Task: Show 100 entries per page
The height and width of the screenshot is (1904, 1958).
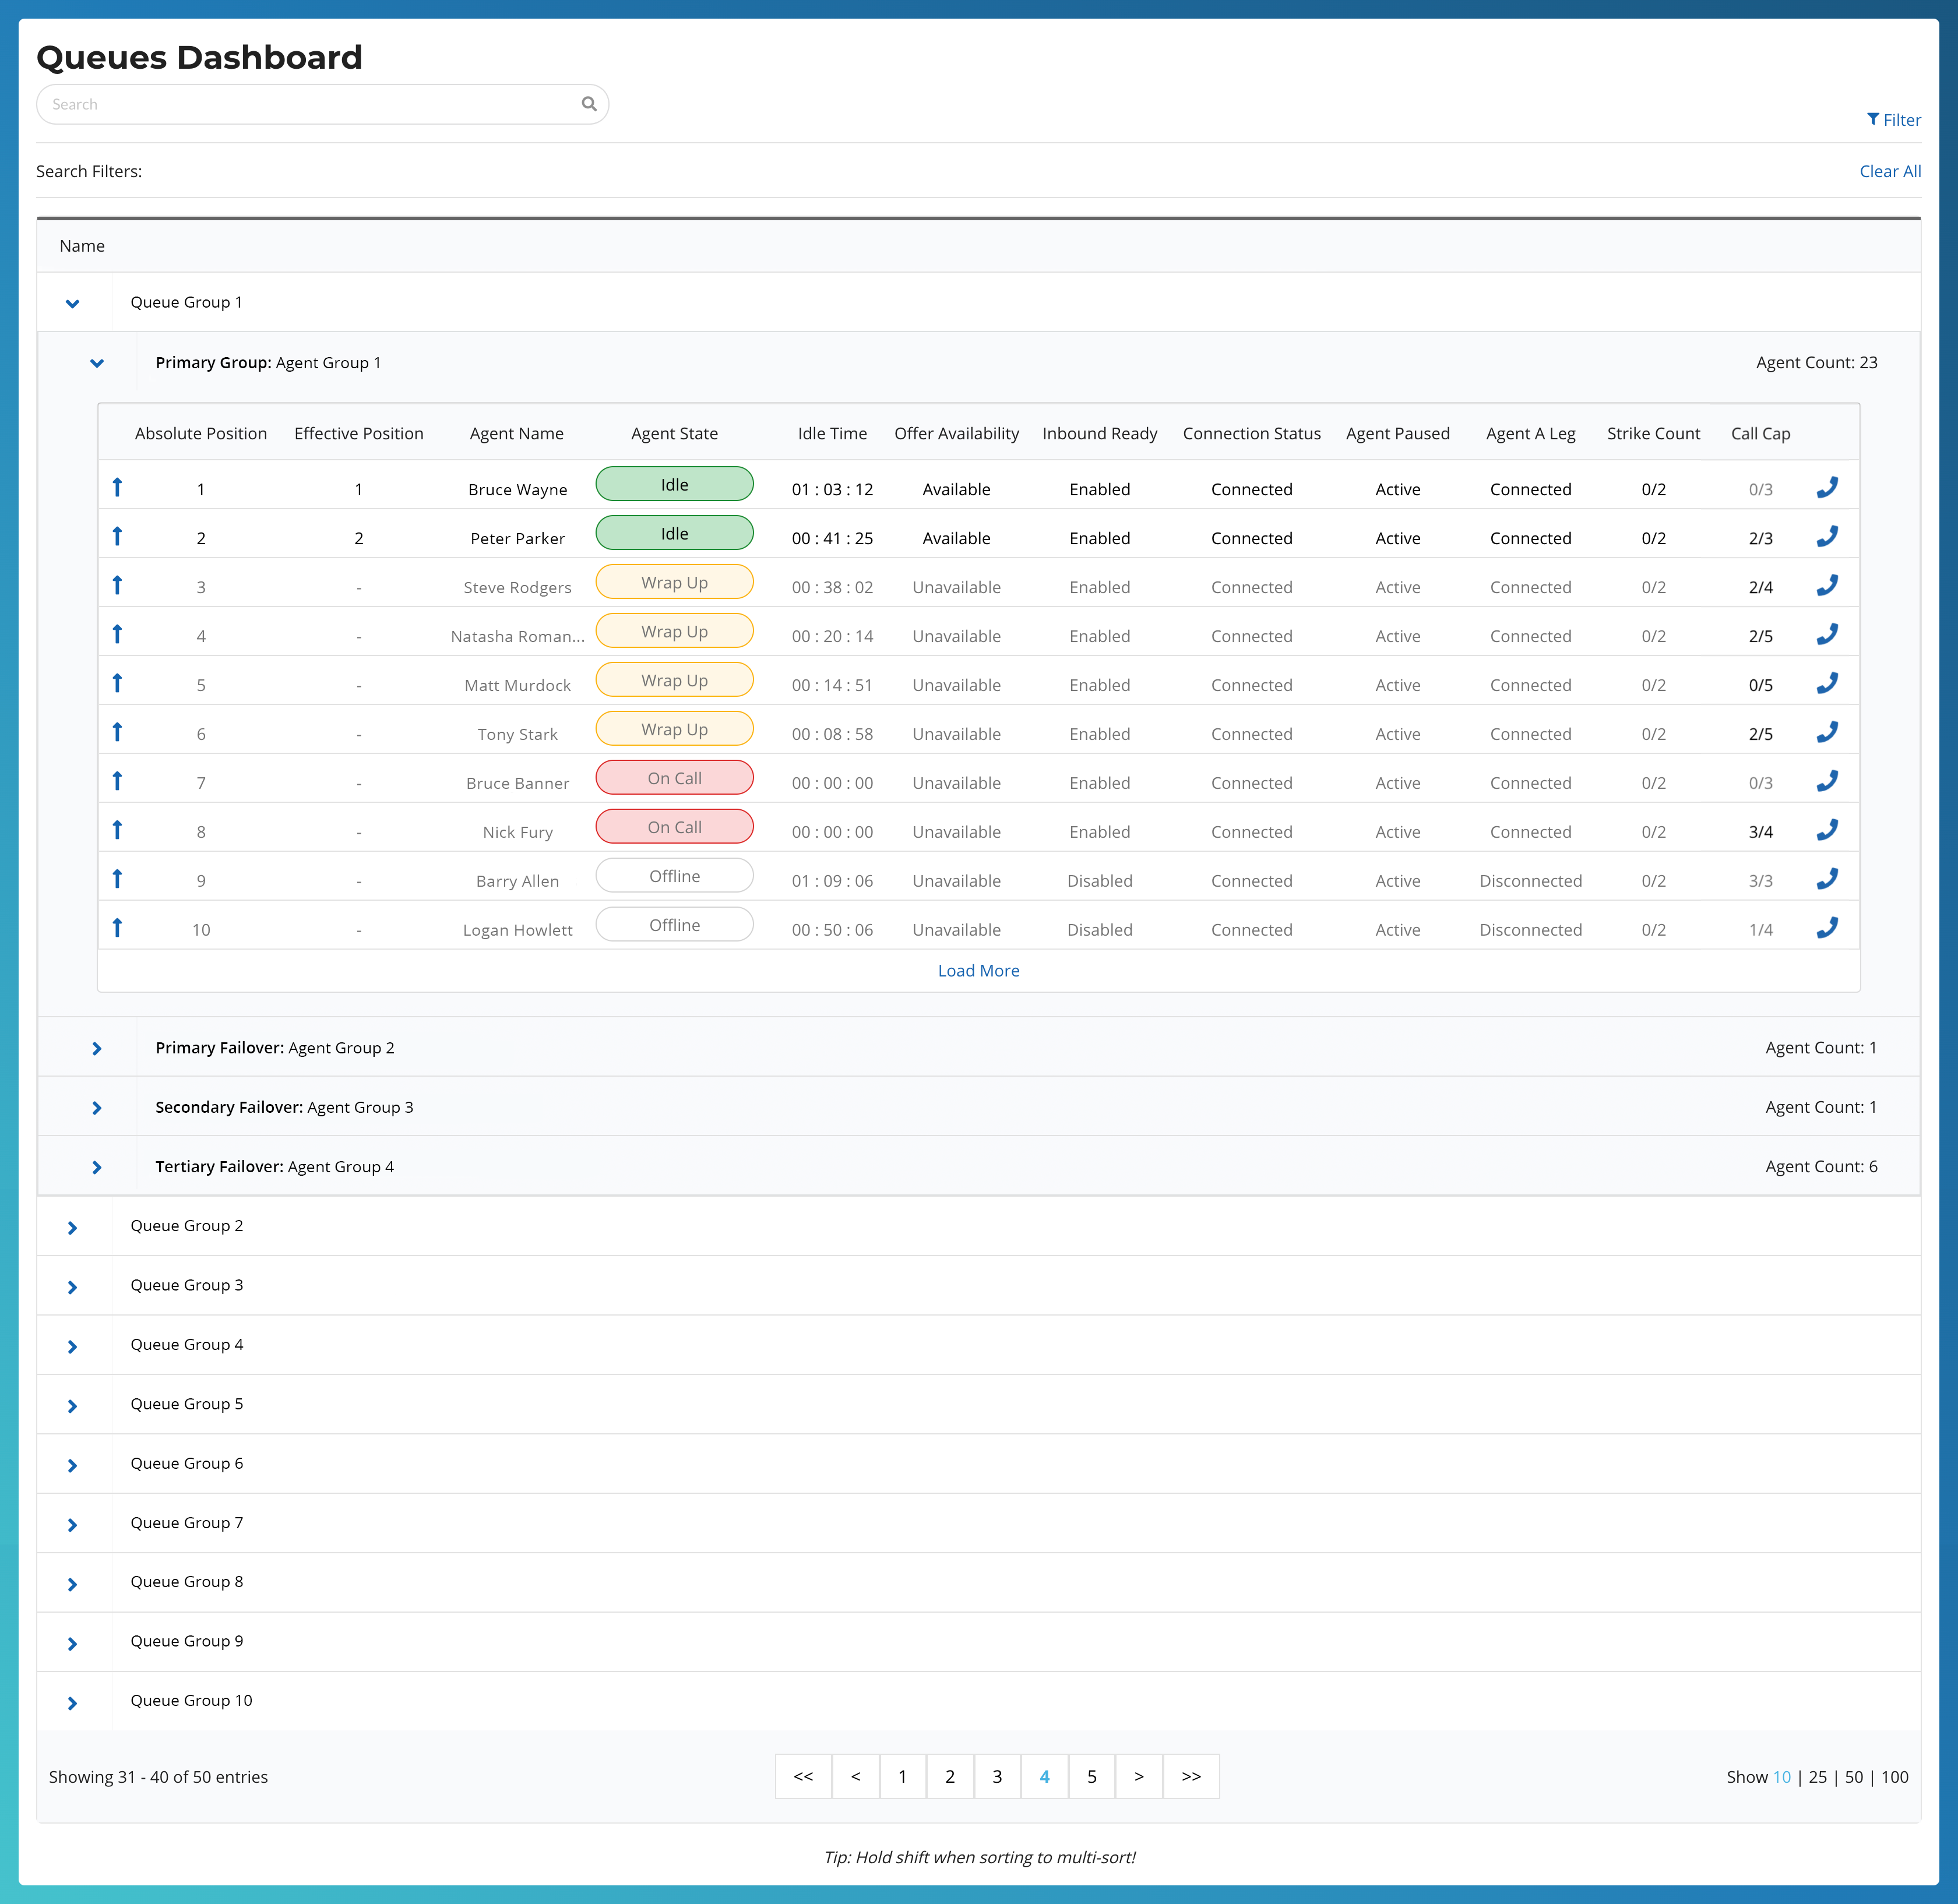Action: 1895,1777
